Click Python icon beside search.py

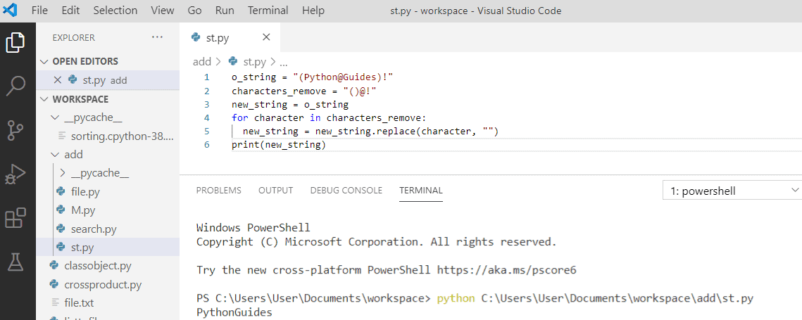[x=61, y=229]
